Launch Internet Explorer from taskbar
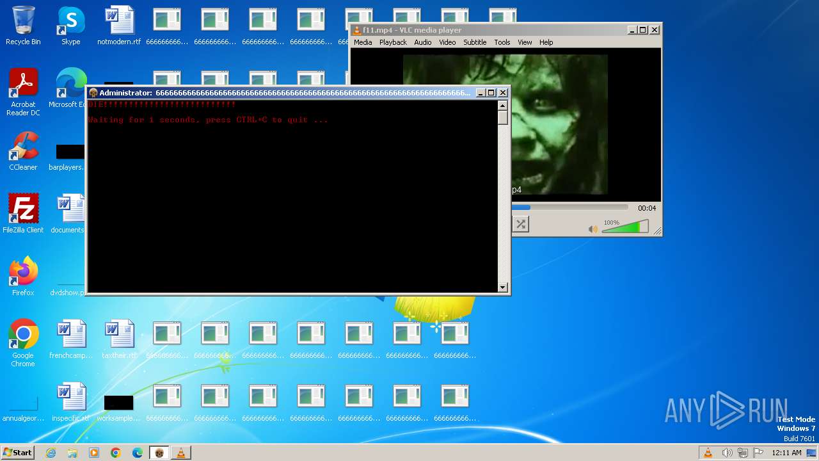Image resolution: width=819 pixels, height=461 pixels. (51, 453)
